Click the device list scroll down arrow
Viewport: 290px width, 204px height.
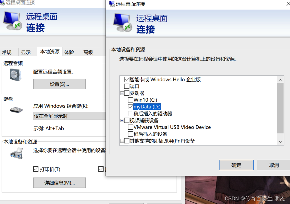(280, 142)
